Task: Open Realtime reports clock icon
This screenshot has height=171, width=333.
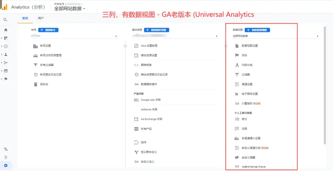Action: click(x=6, y=46)
